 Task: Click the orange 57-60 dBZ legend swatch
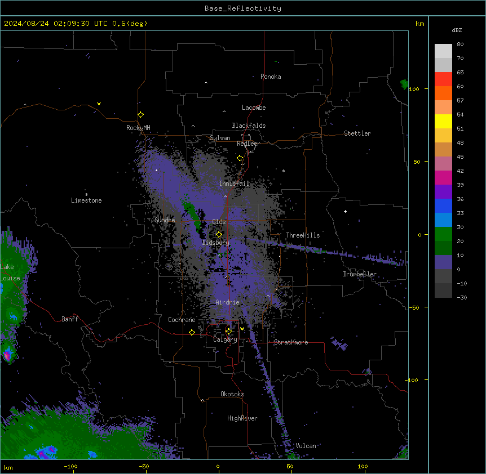[x=443, y=93]
